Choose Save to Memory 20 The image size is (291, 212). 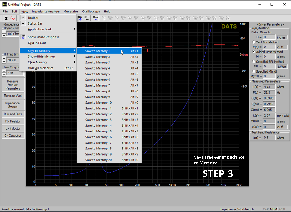[x=109, y=160]
